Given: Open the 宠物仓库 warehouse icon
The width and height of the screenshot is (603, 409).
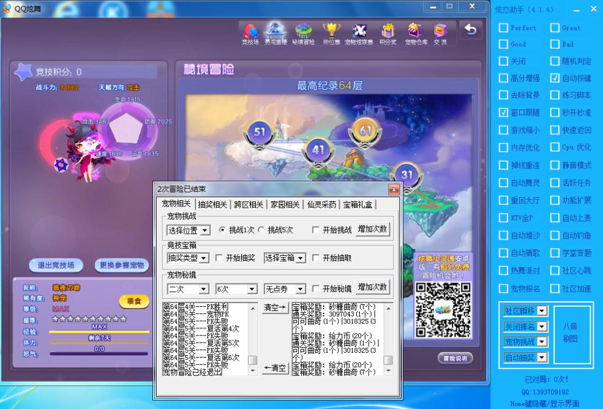Looking at the screenshot, I should click(416, 33).
